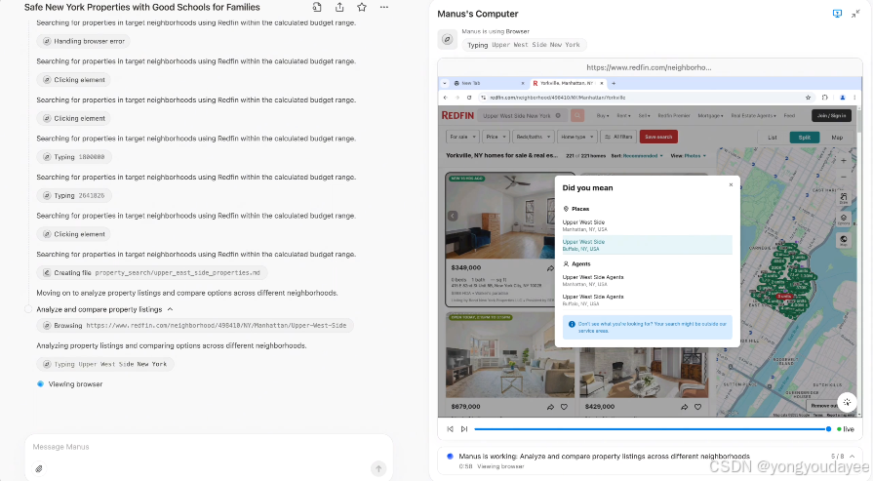Select the Split view
This screenshot has height=481, width=873.
[804, 137]
